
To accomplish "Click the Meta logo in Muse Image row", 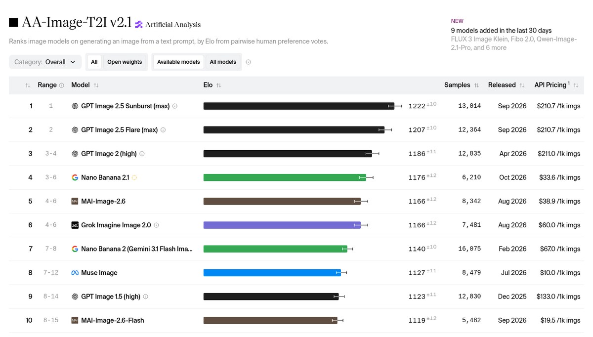I will (x=75, y=273).
